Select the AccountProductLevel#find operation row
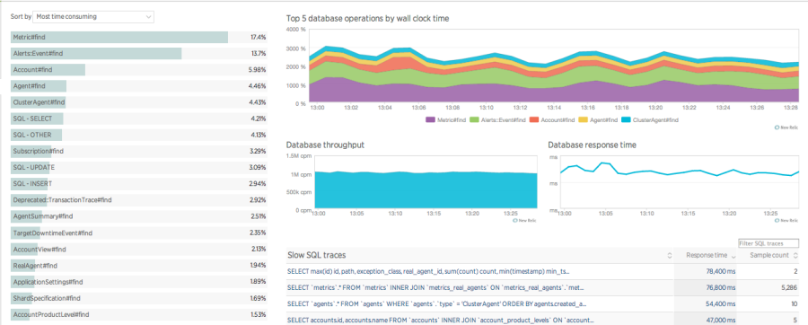Screen dimensions: 808x325 point(138,315)
